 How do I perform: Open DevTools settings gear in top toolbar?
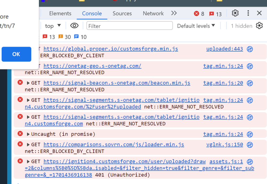coord(235,13)
